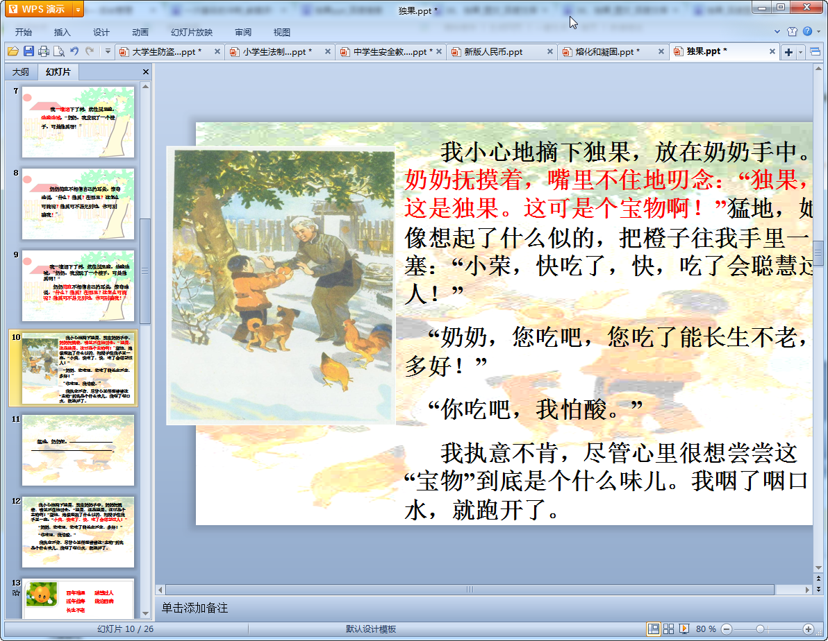Open the 视图 ribbon tab
Viewport: 828px width, 641px height.
(282, 32)
